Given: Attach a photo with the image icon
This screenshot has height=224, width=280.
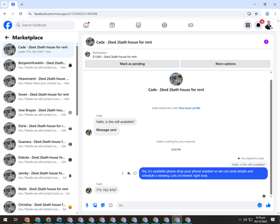Looking at the screenshot, I should coord(95,206).
